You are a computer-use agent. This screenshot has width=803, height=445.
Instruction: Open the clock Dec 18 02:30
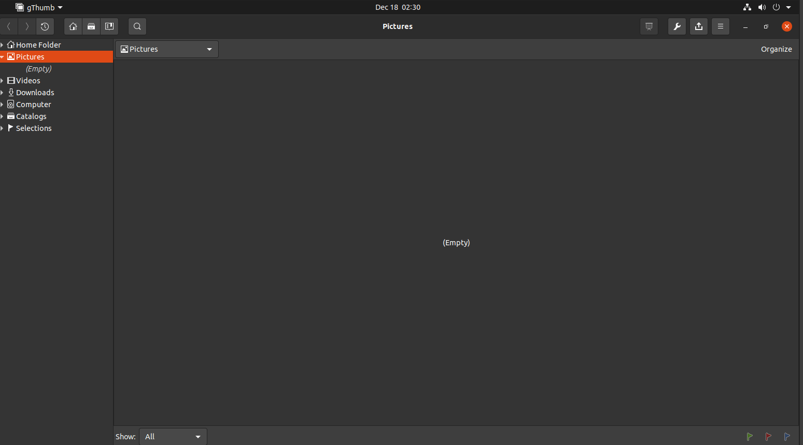398,7
